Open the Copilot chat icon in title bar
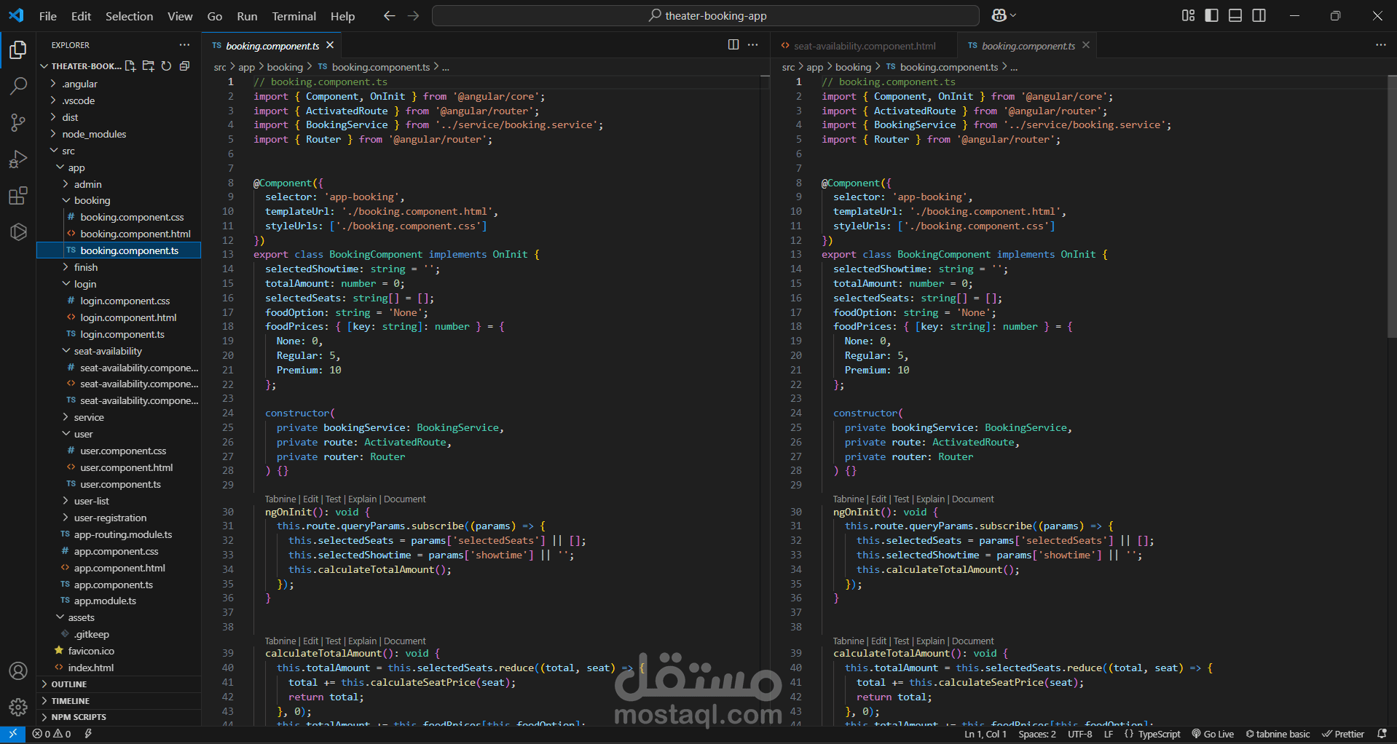This screenshot has height=744, width=1397. point(1003,15)
